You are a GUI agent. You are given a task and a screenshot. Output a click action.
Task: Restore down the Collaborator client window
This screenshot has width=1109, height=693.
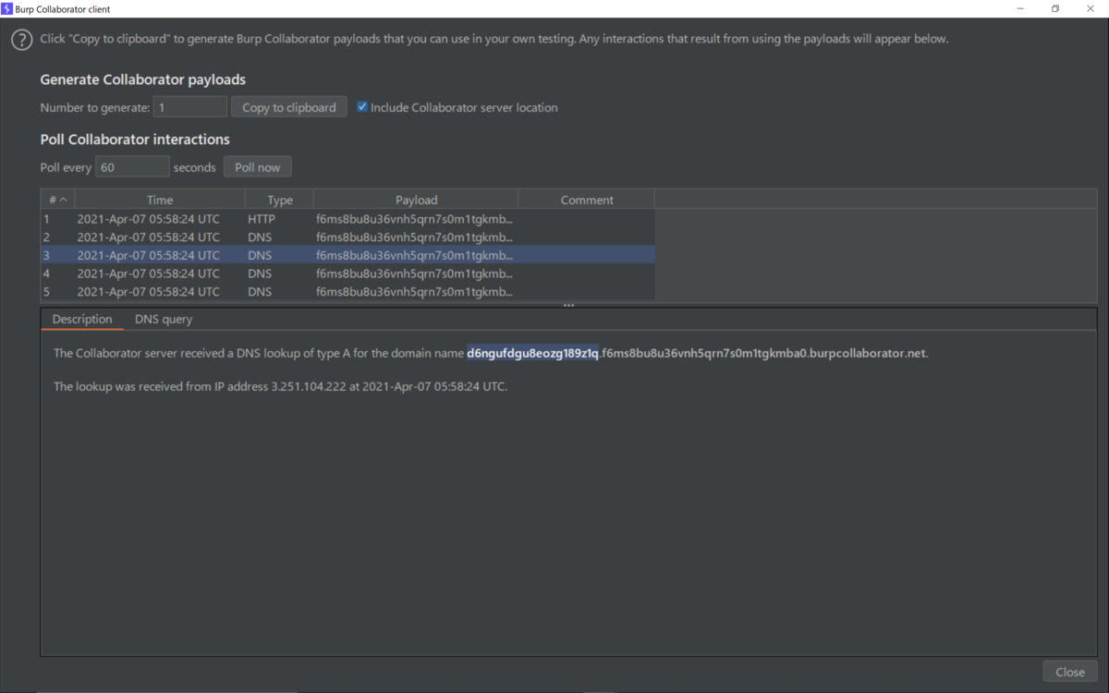pyautogui.click(x=1055, y=8)
